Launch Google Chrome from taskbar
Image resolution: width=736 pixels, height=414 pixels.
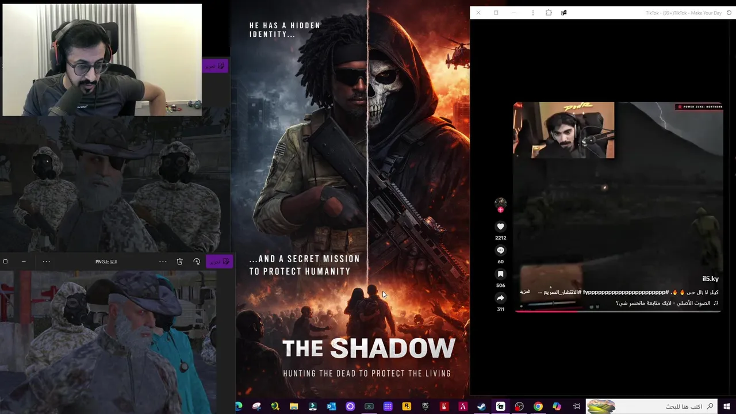[538, 407]
